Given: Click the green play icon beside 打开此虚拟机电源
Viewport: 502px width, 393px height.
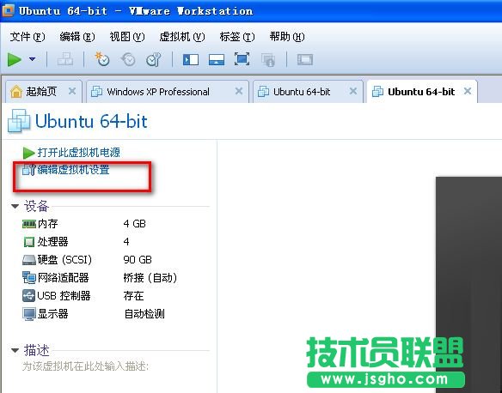Looking at the screenshot, I should pyautogui.click(x=29, y=153).
